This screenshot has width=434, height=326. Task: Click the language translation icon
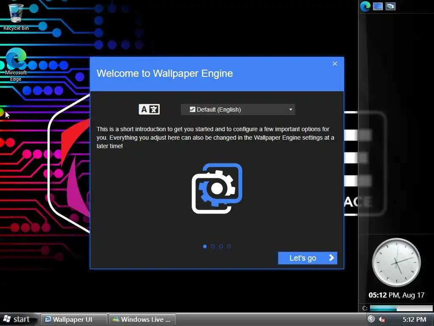pos(149,110)
